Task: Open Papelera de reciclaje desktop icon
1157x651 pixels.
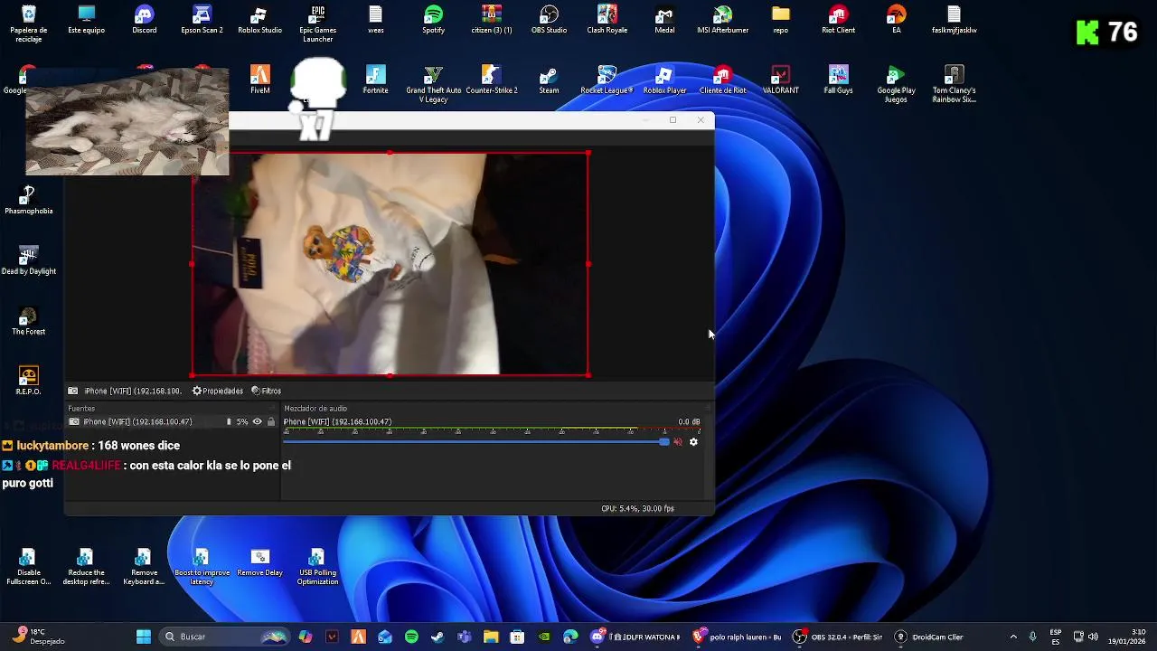Action: (29, 20)
